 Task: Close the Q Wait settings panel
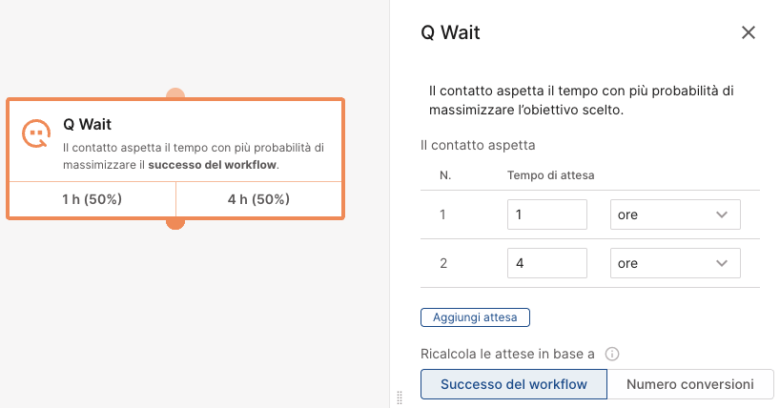click(x=749, y=32)
